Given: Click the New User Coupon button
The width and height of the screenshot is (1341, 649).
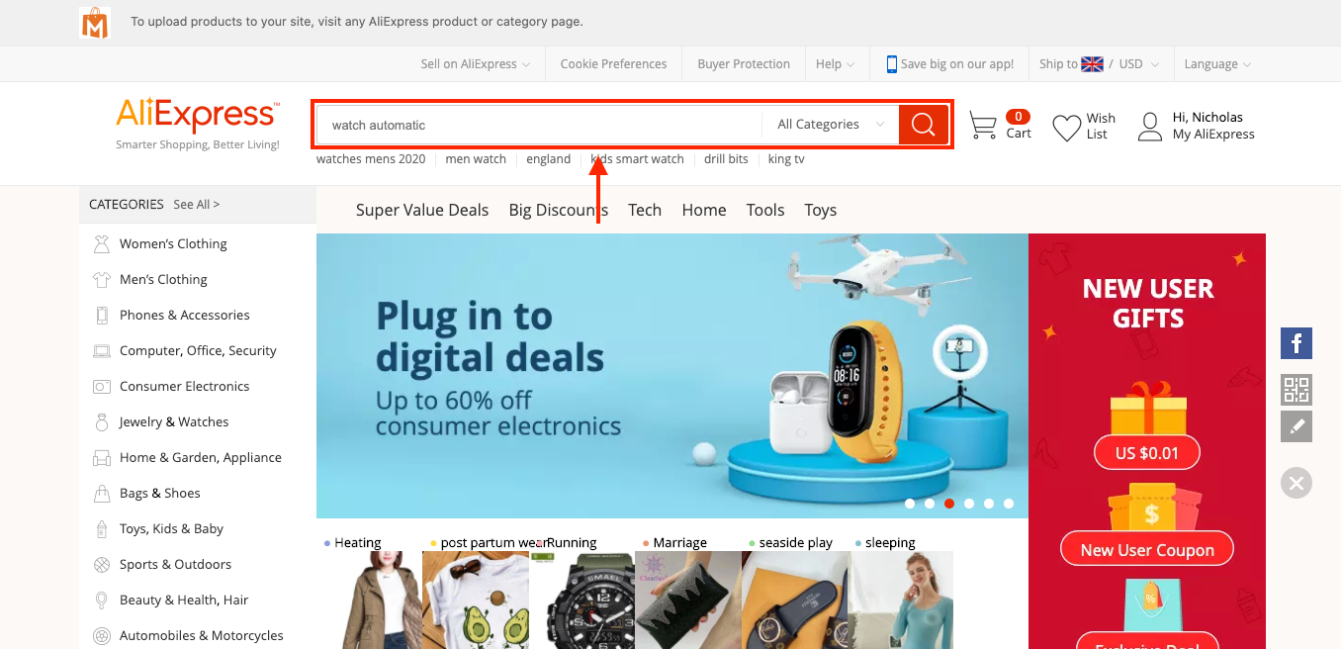Looking at the screenshot, I should pyautogui.click(x=1147, y=550).
